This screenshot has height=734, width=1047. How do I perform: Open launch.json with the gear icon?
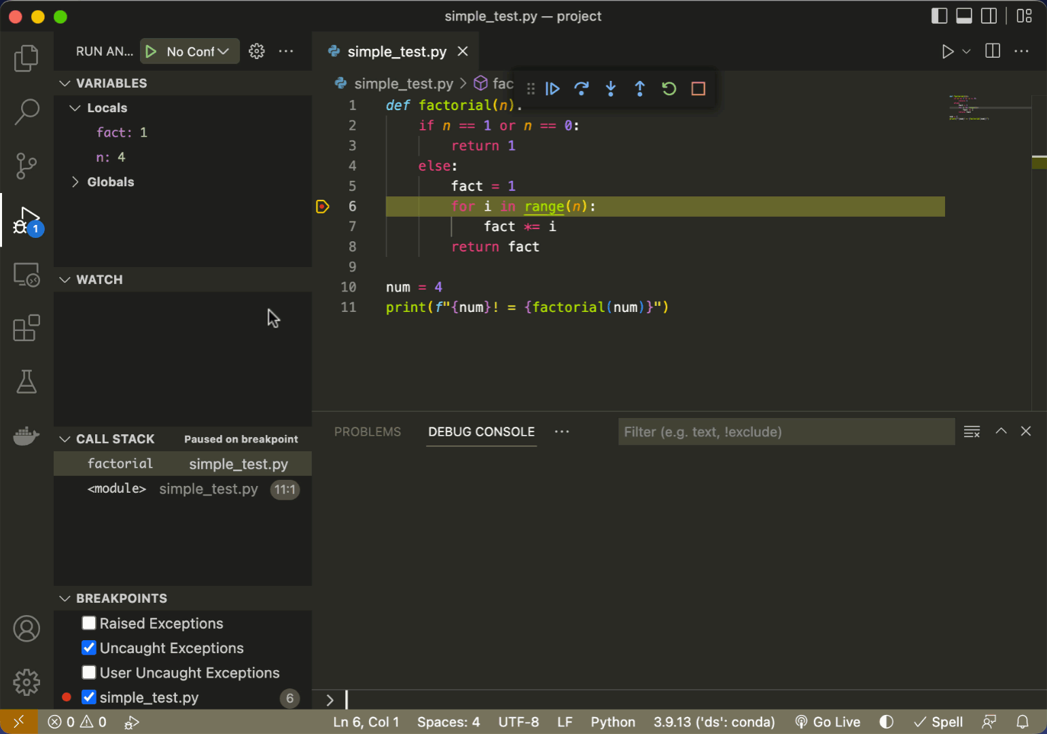coord(256,51)
